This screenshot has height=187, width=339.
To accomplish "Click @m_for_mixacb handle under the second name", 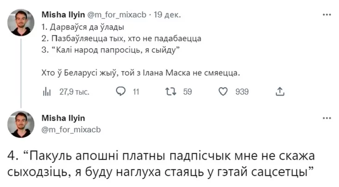I will [x=71, y=127].
